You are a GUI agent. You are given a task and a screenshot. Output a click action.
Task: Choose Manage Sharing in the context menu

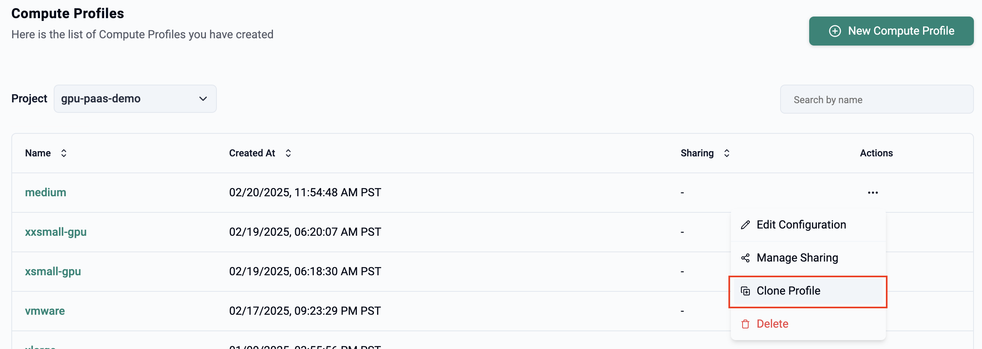click(x=797, y=258)
